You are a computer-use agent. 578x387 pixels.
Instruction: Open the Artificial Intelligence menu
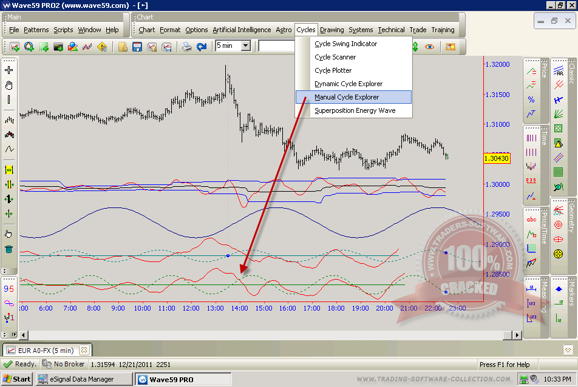(242, 30)
